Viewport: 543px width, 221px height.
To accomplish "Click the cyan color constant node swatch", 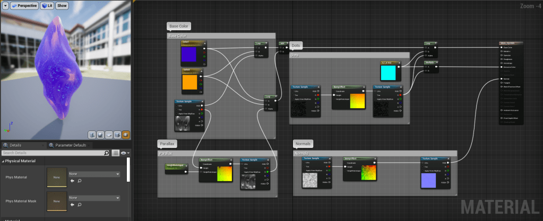I will (389, 73).
